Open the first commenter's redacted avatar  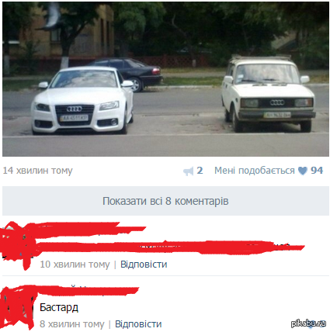pos(16,242)
